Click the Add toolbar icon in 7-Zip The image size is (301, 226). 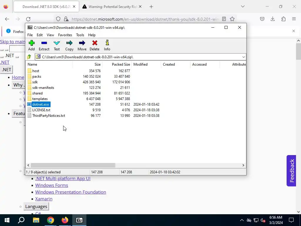(x=31, y=43)
